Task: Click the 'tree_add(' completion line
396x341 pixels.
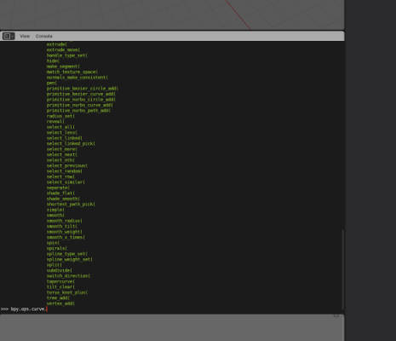Action: [x=58, y=298]
